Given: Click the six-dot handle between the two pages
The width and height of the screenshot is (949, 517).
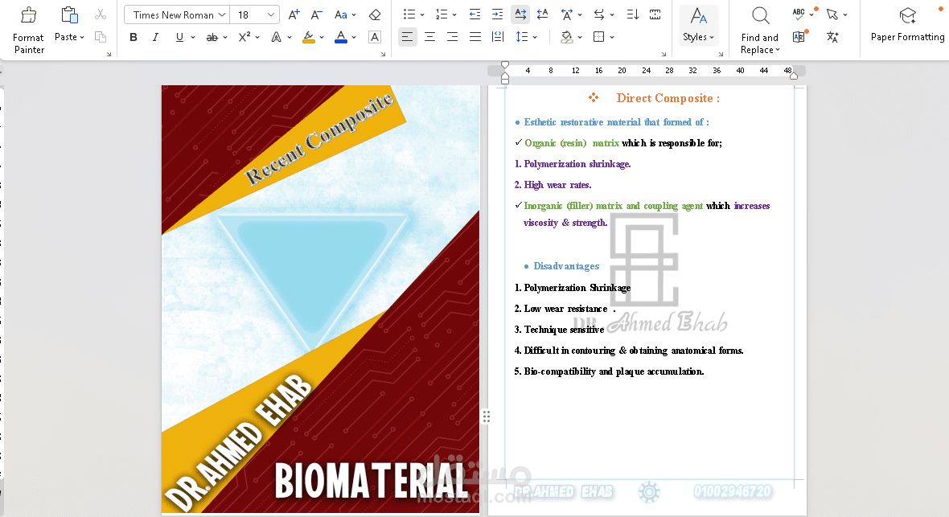Looking at the screenshot, I should (x=486, y=416).
